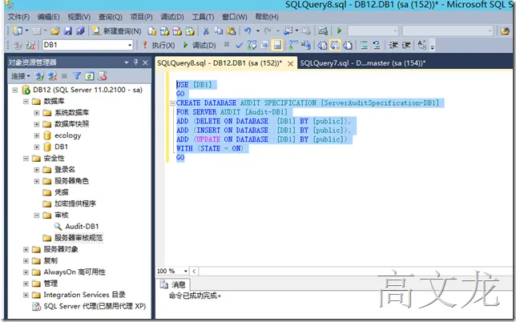This screenshot has width=516, height=322.
Task: Click the Increase Indent icon
Action: coord(405,45)
